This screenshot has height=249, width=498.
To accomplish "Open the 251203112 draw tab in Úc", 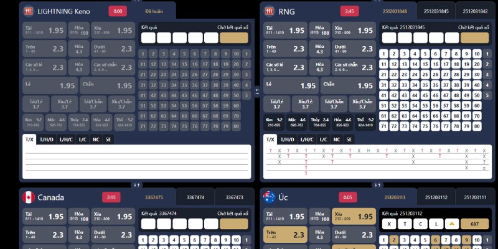I will coord(436,197).
